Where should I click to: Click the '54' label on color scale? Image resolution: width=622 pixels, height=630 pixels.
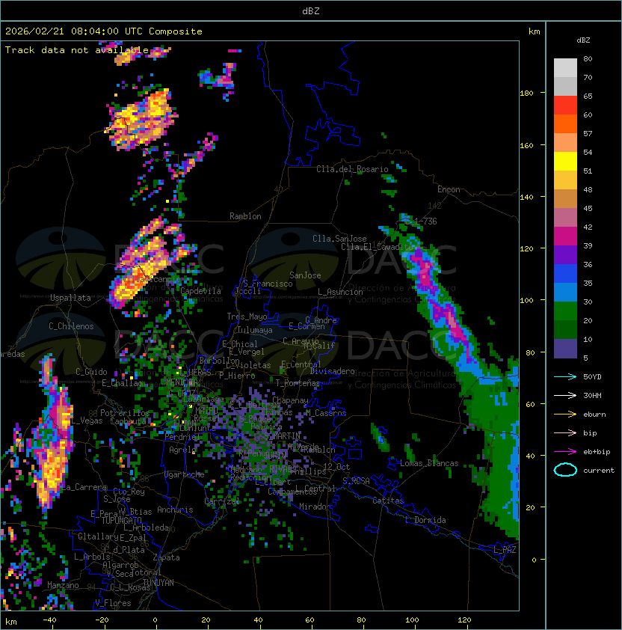pos(588,153)
